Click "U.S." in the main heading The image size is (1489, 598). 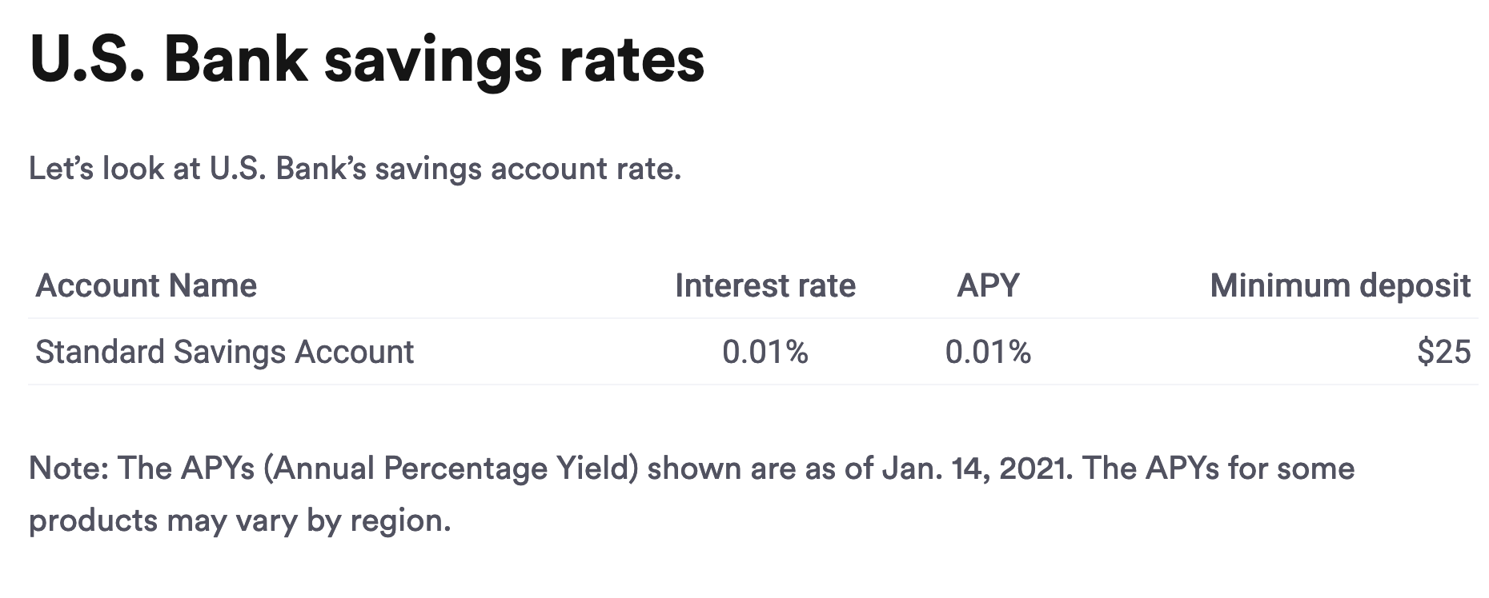point(86,60)
